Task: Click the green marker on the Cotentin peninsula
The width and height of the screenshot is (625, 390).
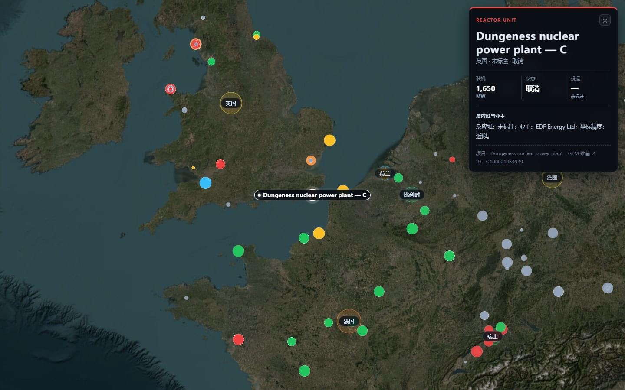Action: tap(238, 251)
